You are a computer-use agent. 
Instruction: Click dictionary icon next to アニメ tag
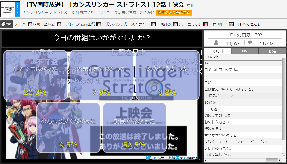(x=30, y=24)
